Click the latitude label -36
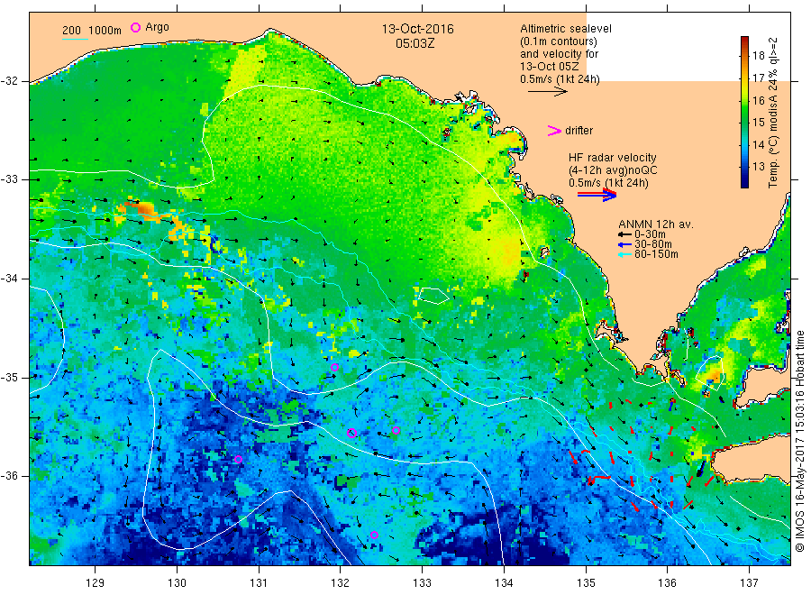811x595 pixels. click(9, 476)
